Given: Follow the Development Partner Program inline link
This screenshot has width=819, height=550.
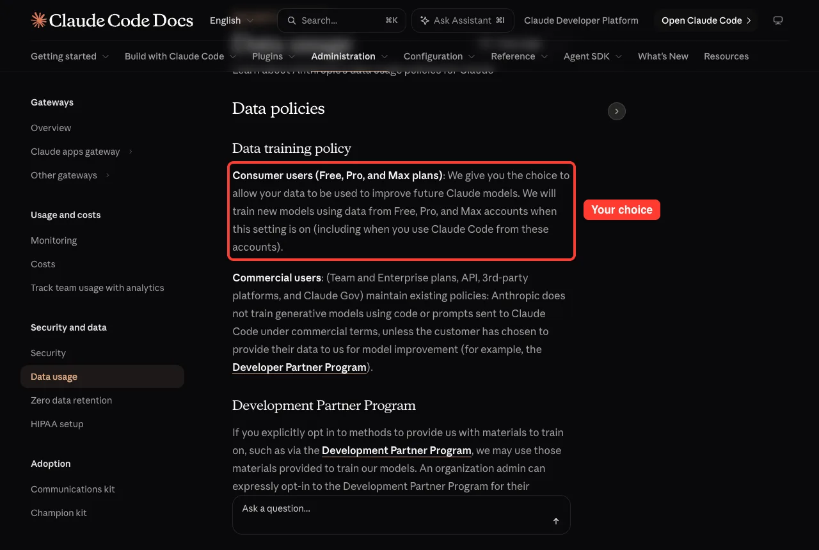Looking at the screenshot, I should tap(397, 450).
